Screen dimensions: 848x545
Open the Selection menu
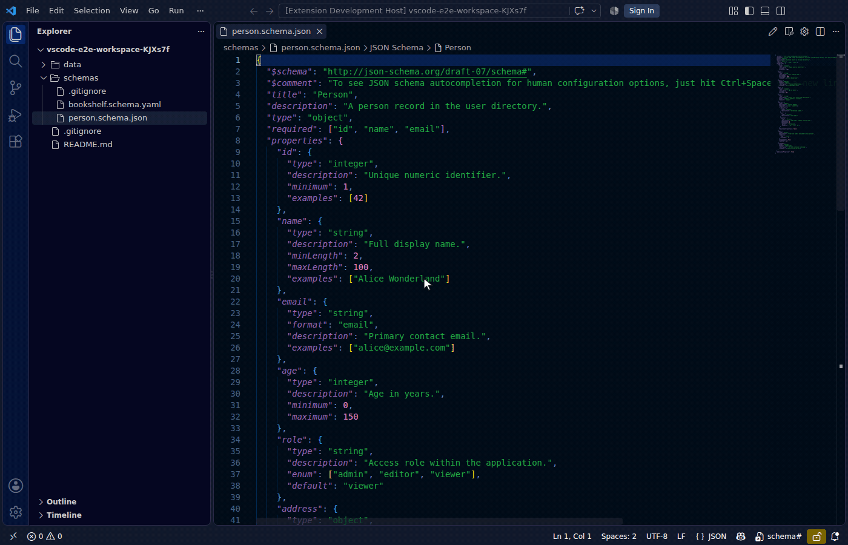tap(92, 11)
